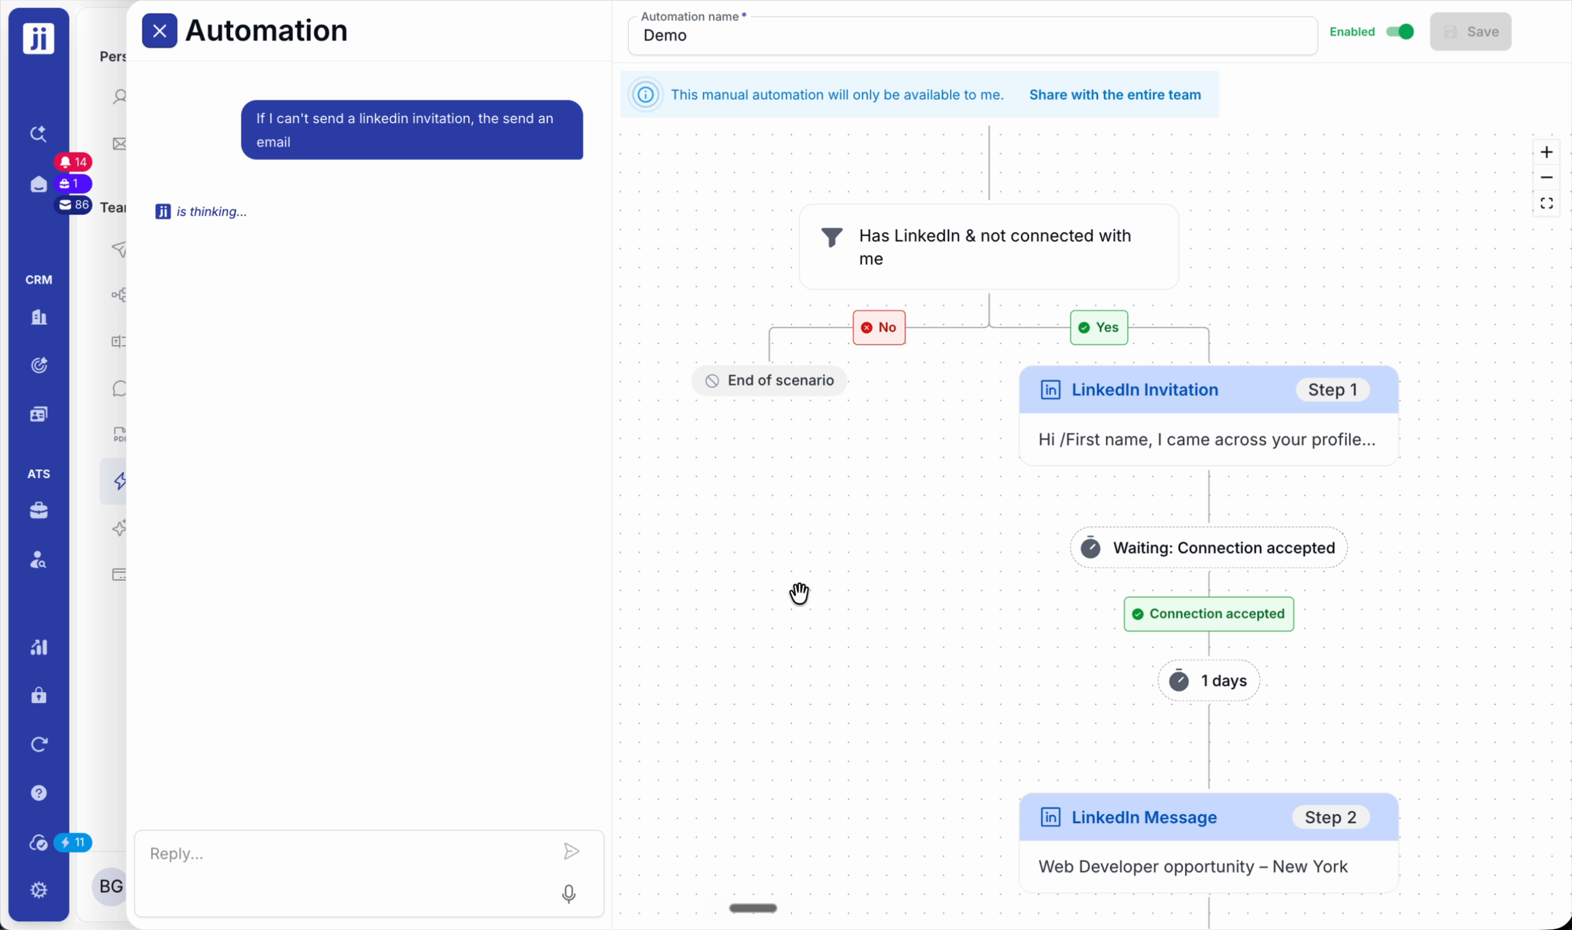
Task: Click the chat message about linkedin invitation
Action: click(412, 131)
